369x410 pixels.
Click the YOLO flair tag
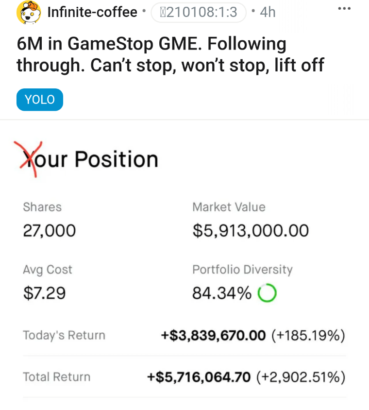(x=40, y=100)
